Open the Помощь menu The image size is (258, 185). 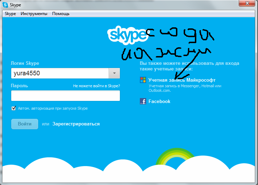click(x=61, y=14)
